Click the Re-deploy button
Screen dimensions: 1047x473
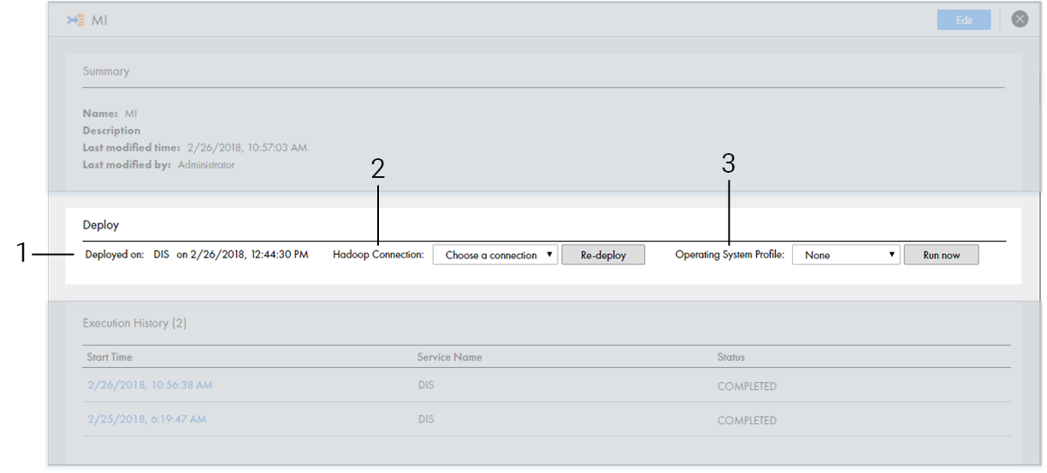pyautogui.click(x=603, y=255)
